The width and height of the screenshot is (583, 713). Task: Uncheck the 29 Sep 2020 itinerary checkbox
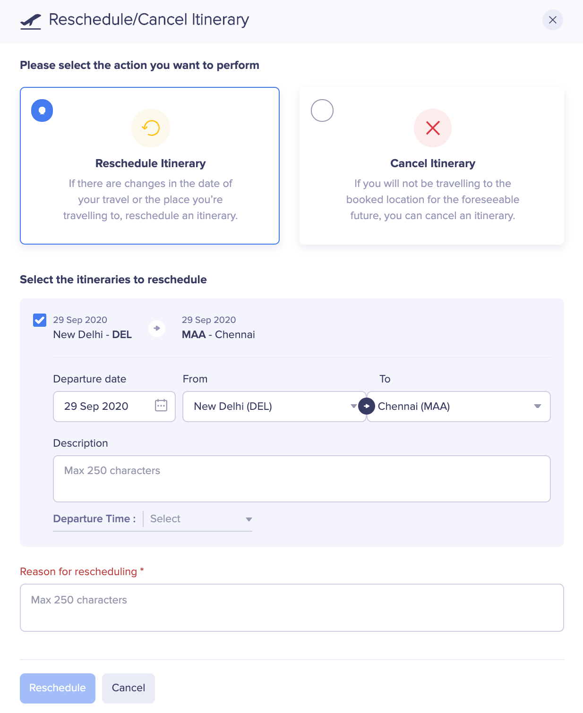pyautogui.click(x=40, y=320)
